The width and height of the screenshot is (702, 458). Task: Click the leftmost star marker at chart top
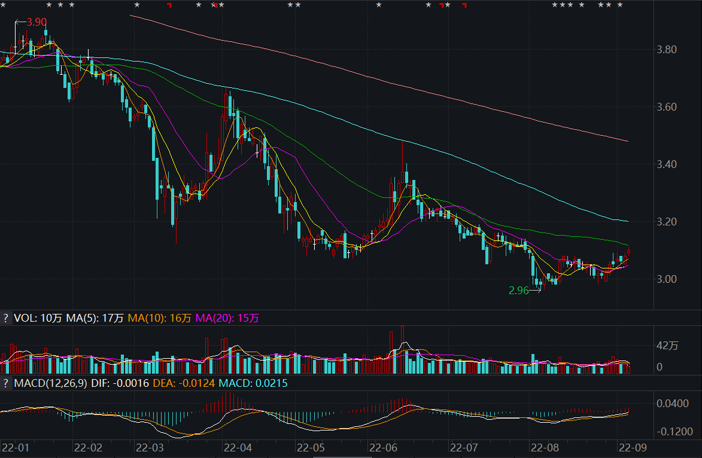(x=49, y=5)
